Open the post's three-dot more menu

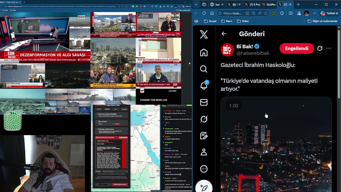point(329,48)
